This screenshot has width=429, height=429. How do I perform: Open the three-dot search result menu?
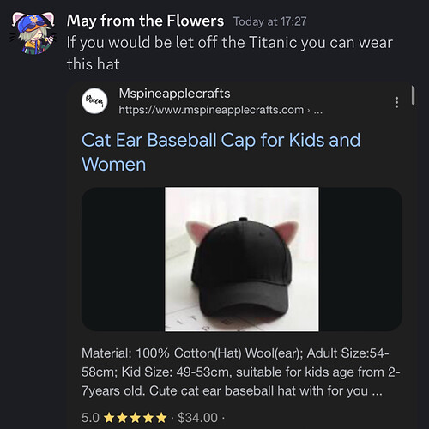(x=396, y=102)
